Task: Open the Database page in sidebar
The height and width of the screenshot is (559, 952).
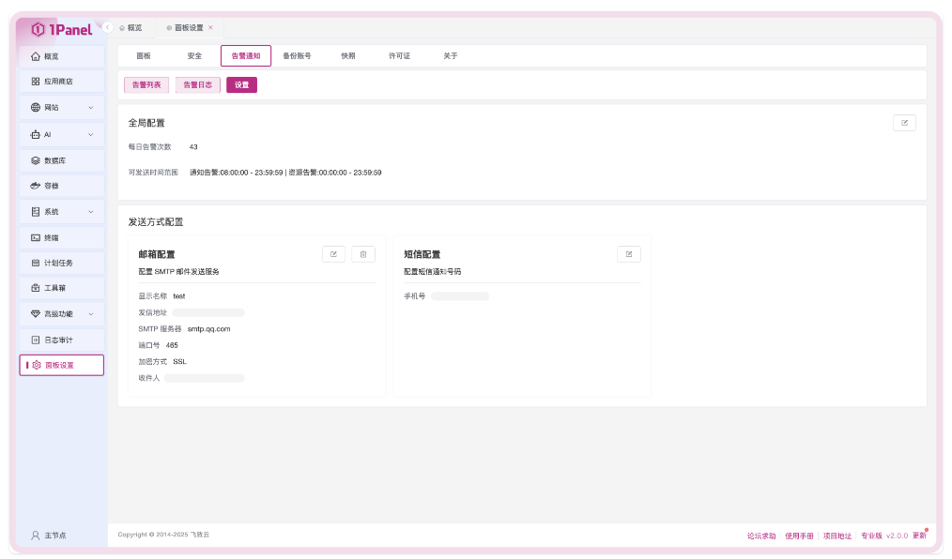Action: [x=61, y=160]
